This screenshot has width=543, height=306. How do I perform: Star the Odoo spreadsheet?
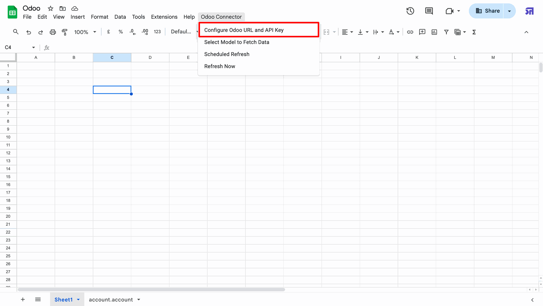(50, 8)
